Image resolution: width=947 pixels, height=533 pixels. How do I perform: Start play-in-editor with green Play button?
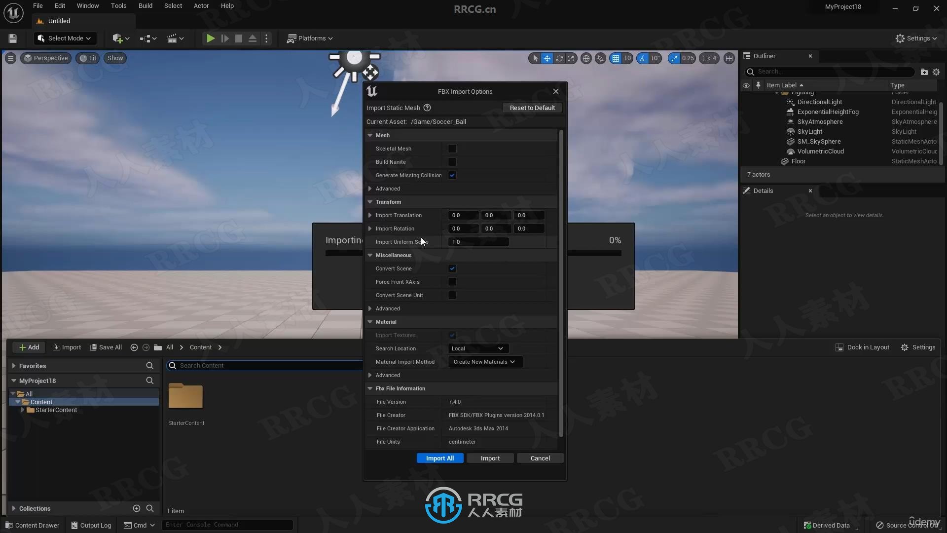(211, 38)
